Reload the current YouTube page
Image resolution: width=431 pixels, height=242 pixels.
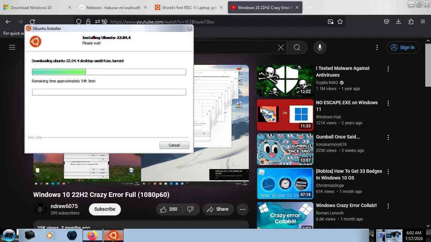click(32, 22)
